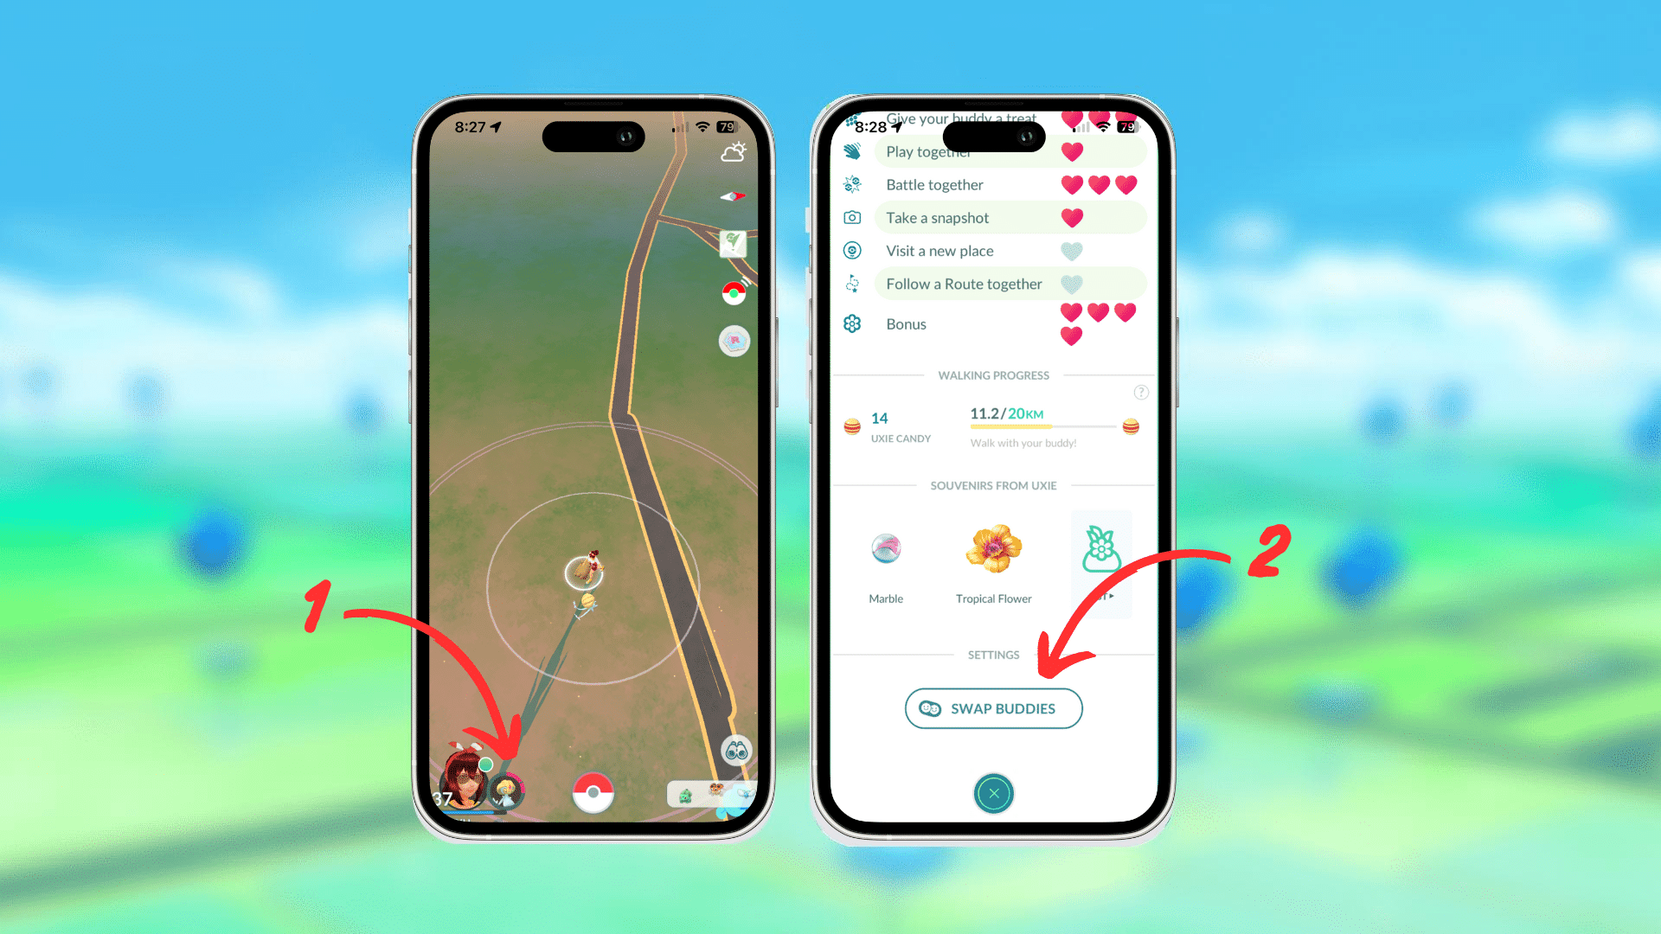Image resolution: width=1661 pixels, height=934 pixels.
Task: Click SWAP BUDDIES button in settings
Action: [992, 708]
